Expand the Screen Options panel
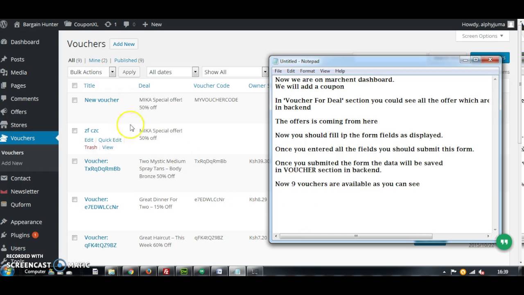Image resolution: width=524 pixels, height=295 pixels. click(x=483, y=36)
